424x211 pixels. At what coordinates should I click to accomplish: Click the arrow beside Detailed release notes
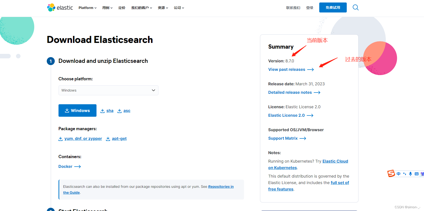317,93
